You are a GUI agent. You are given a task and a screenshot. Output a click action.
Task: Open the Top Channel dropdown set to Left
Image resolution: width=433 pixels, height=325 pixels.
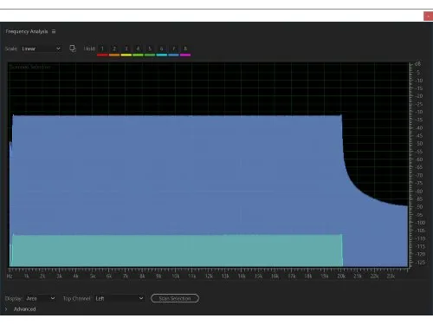120,298
